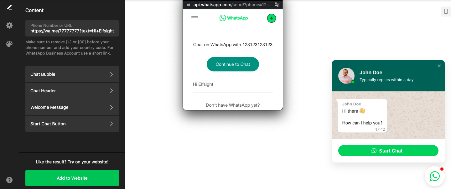Select the Add to Website button
This screenshot has height=189, width=451.
pyautogui.click(x=72, y=178)
